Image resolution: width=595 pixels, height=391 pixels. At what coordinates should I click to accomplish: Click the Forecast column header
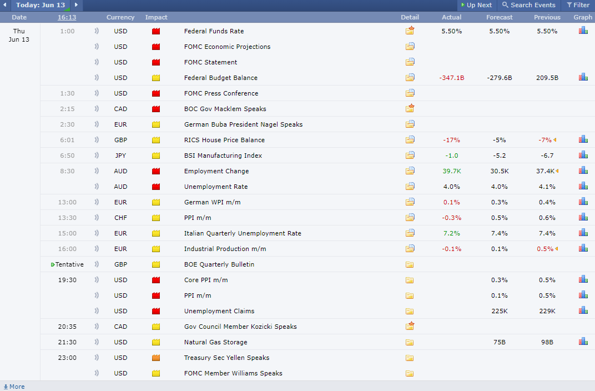click(x=500, y=17)
